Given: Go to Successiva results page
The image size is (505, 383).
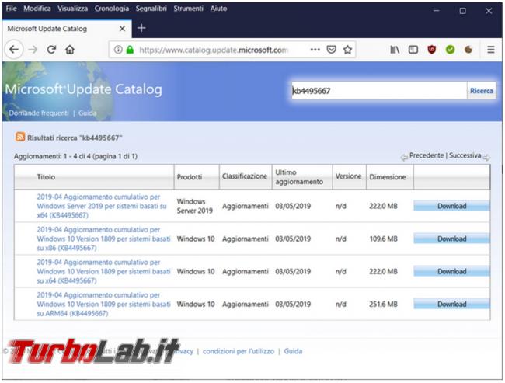Looking at the screenshot, I should [465, 155].
